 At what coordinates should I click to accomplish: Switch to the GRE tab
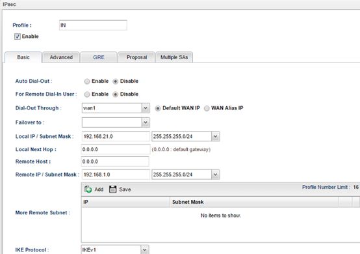click(99, 57)
